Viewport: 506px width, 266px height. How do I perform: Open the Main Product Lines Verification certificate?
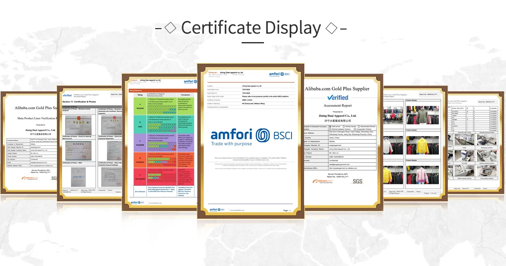[x=28, y=143]
